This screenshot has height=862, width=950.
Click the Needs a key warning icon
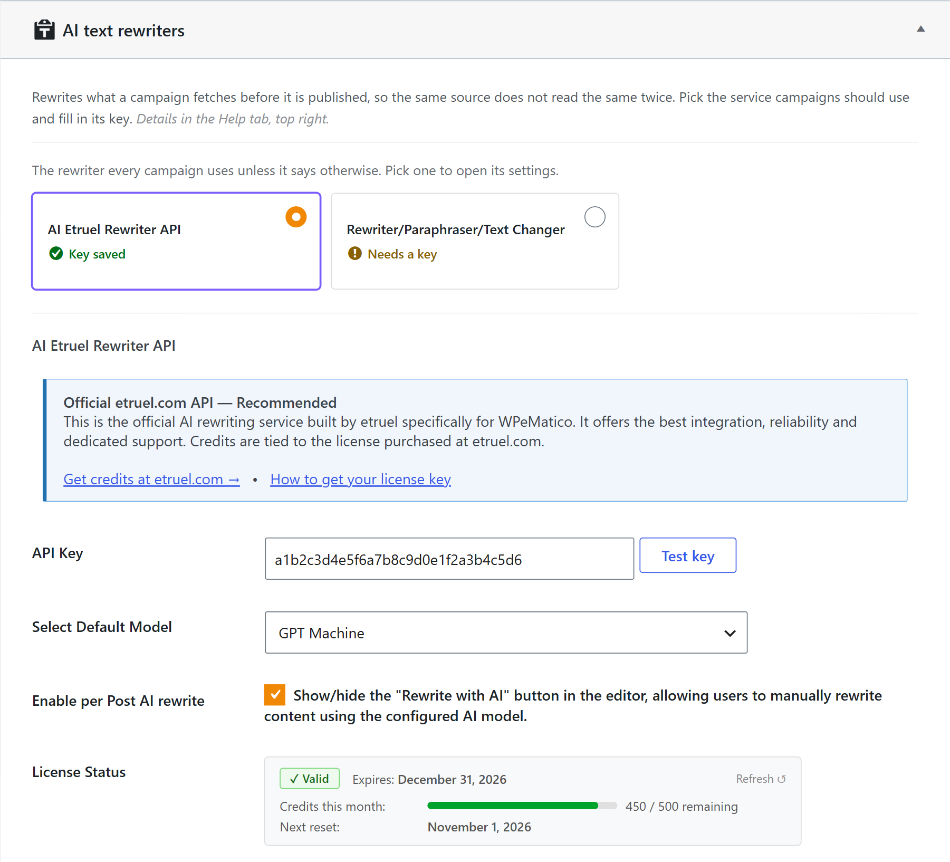[355, 254]
